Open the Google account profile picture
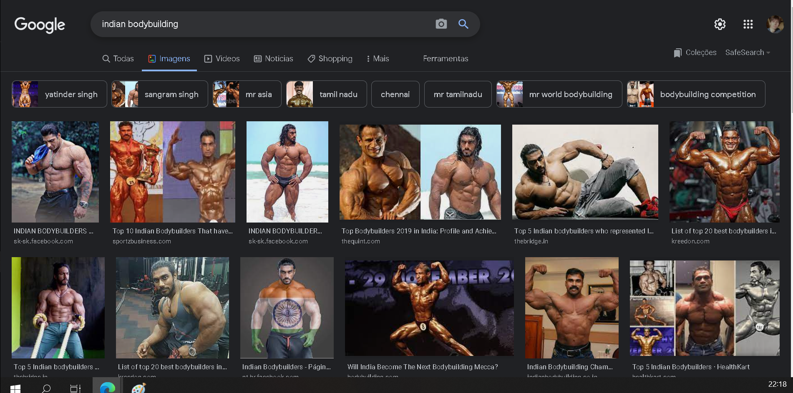The width and height of the screenshot is (793, 393). tap(775, 24)
